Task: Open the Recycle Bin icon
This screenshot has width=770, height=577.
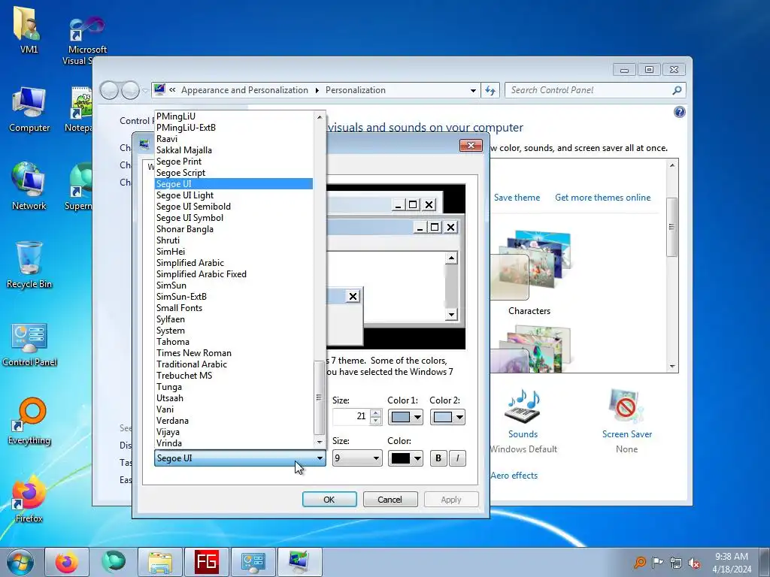Action: (29, 265)
